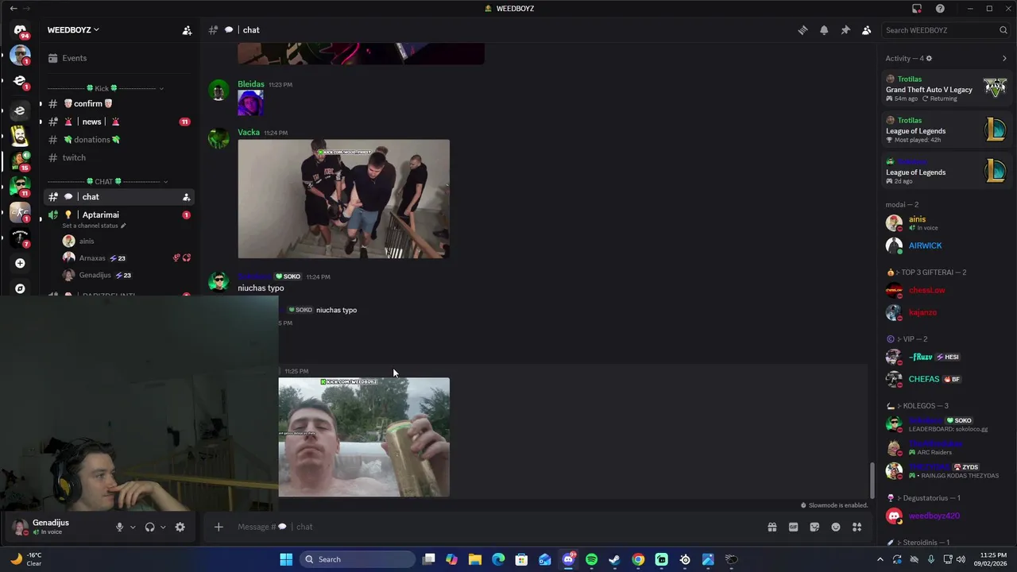Select member kajanzo

(x=945, y=312)
